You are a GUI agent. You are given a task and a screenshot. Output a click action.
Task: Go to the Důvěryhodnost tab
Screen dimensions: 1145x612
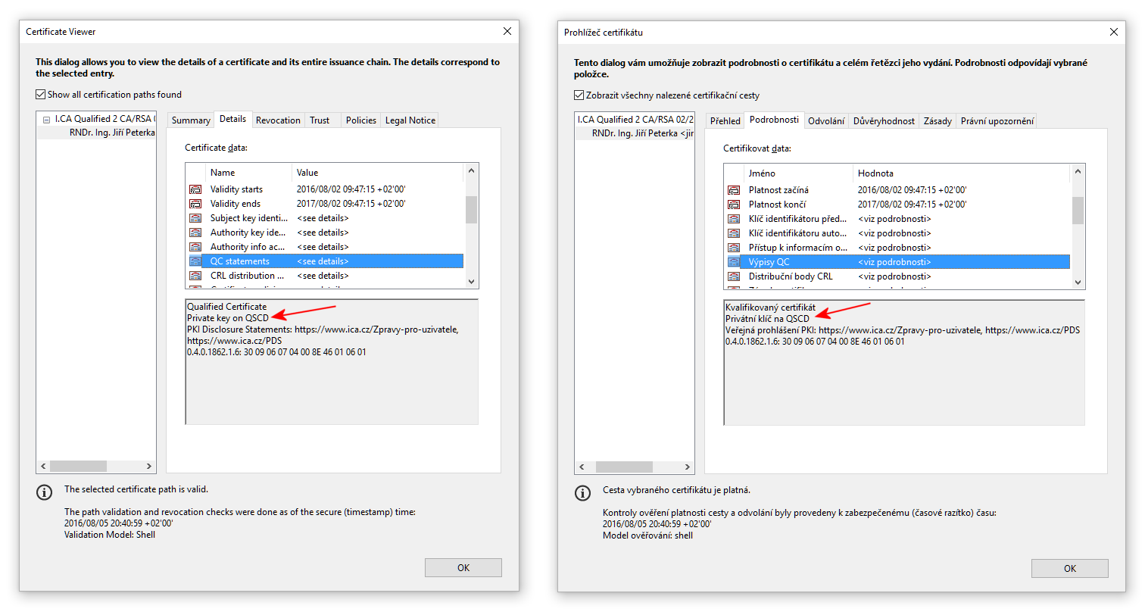pyautogui.click(x=884, y=121)
